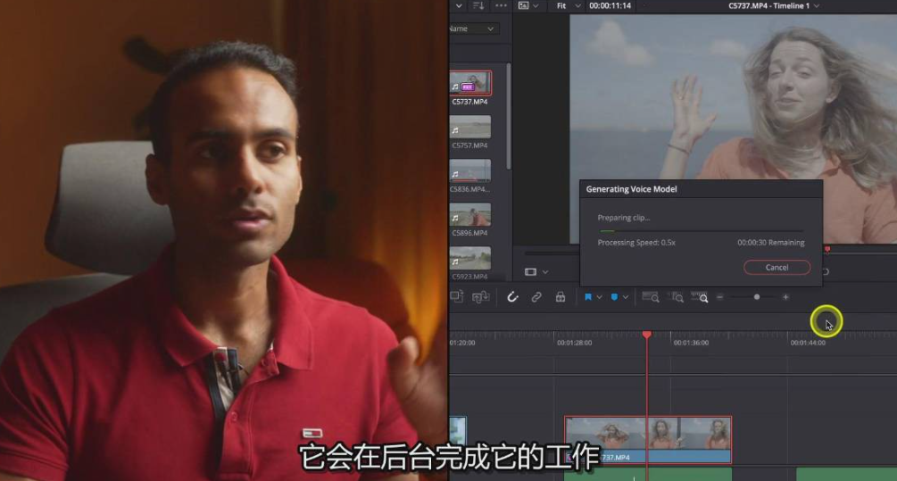Click the minus zoom out icon
897x481 pixels.
(x=720, y=297)
